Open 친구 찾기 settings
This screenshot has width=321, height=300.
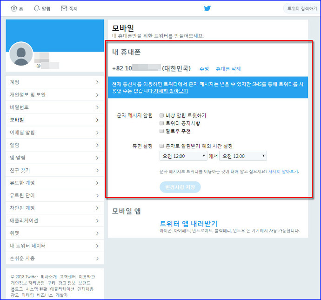coord(54,170)
